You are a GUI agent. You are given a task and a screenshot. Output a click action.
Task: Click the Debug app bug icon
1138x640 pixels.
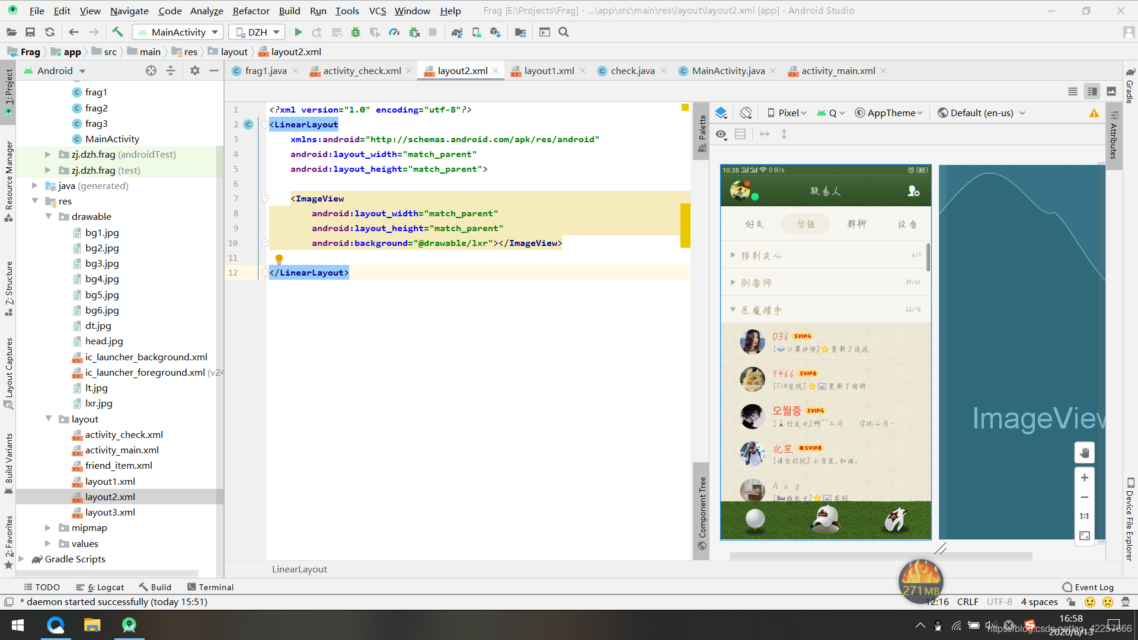tap(356, 32)
